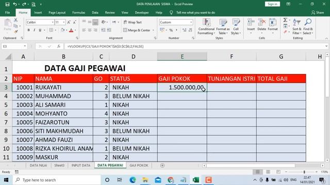The image size is (330, 185).
Task: Switch to Page Layout view in status bar
Action: 268,172
